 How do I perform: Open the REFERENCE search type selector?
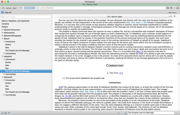pos(29,8)
